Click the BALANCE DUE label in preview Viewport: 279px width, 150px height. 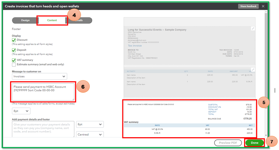[x=214, y=119]
